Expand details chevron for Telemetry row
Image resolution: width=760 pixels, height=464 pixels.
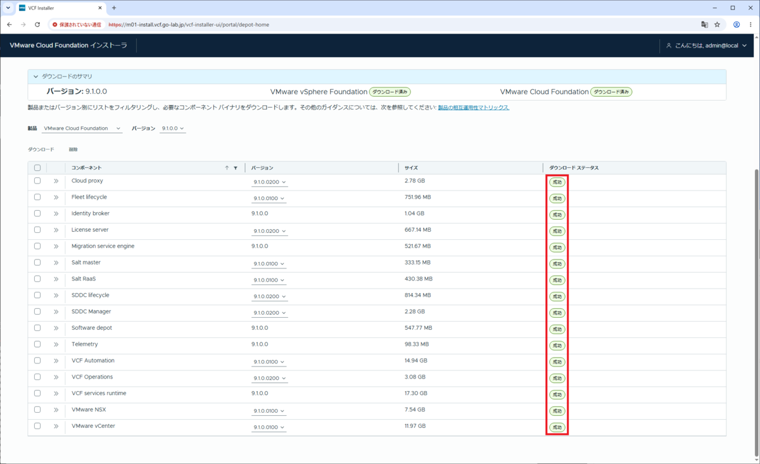[x=56, y=344]
